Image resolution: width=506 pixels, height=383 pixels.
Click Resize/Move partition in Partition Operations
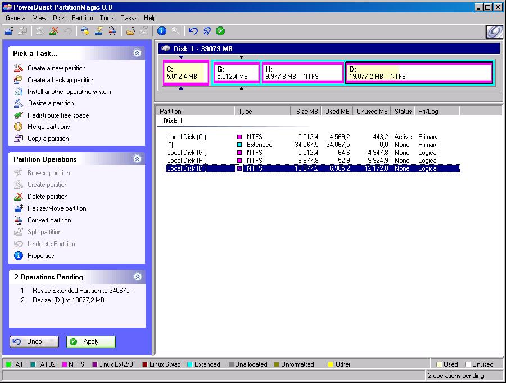57,208
